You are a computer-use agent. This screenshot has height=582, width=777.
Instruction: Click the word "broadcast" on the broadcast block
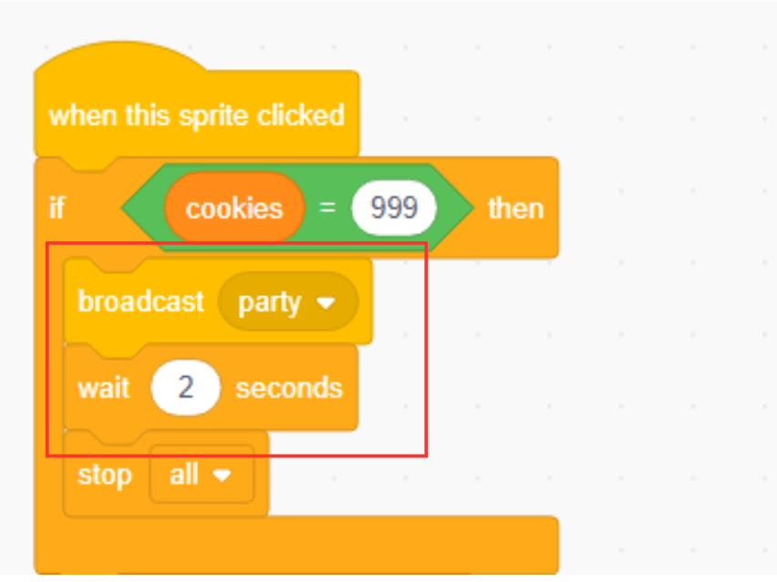pos(140,301)
